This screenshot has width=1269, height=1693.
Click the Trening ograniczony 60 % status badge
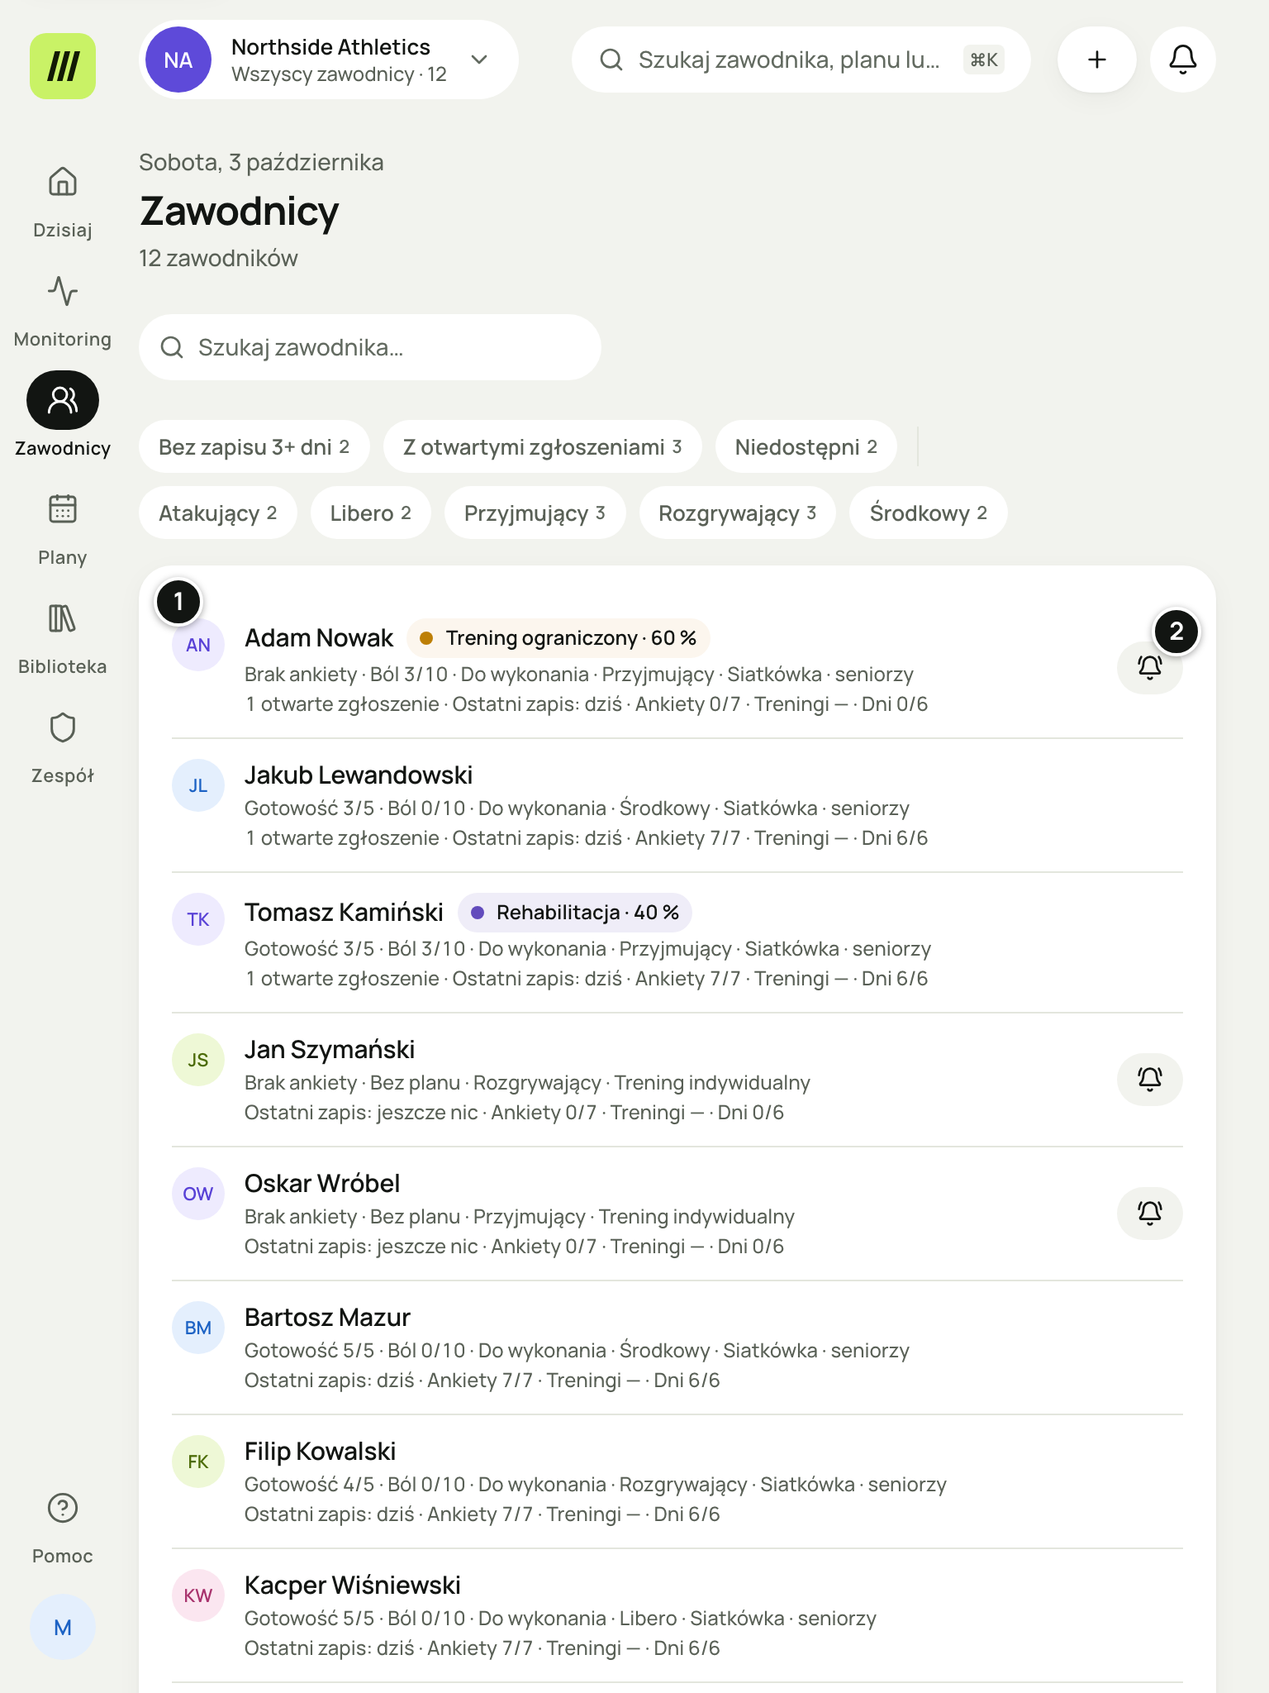click(558, 638)
